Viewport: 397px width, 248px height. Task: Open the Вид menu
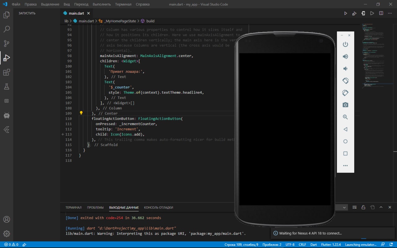tap(67, 4)
